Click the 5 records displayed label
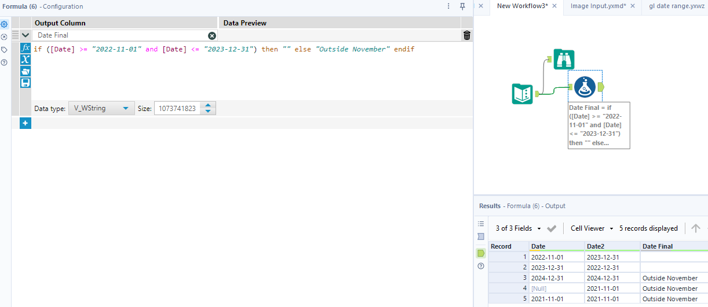708x307 pixels. 648,228
